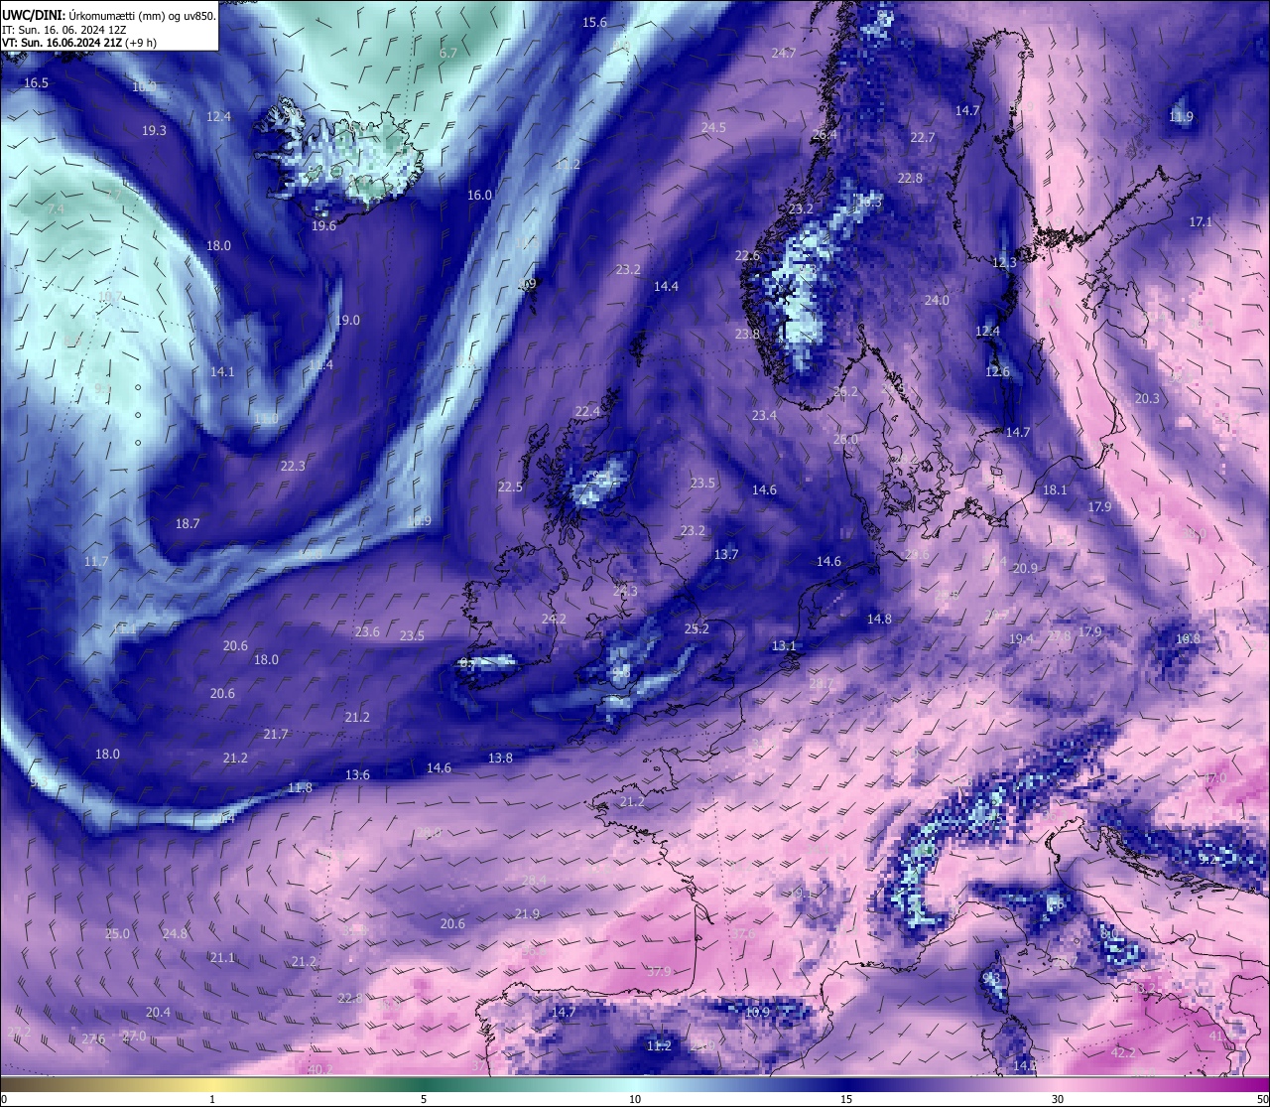Screen dimensions: 1270x1107
Task: Click the map value 22.7
Action: 923,138
